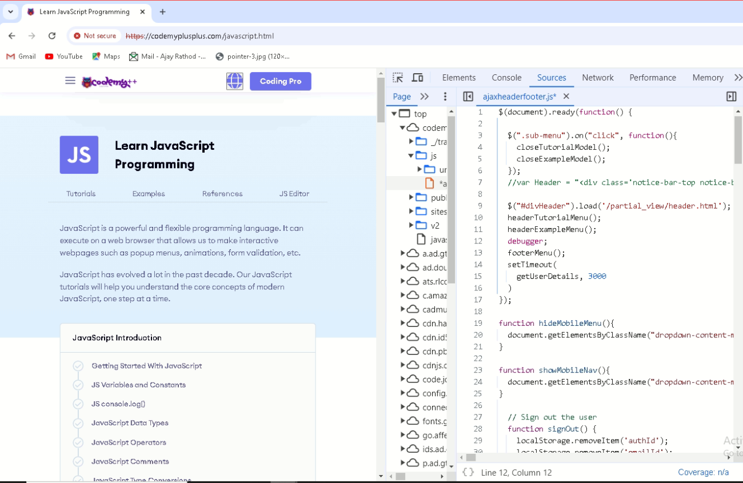Open the site hamburger menu
Screen dimensions: 743x483
70,81
